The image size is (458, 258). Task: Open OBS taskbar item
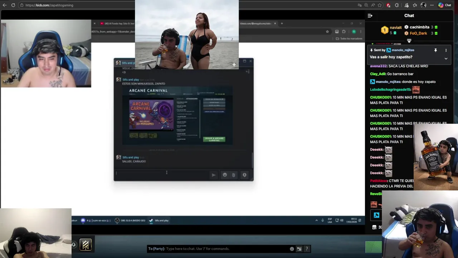130,220
